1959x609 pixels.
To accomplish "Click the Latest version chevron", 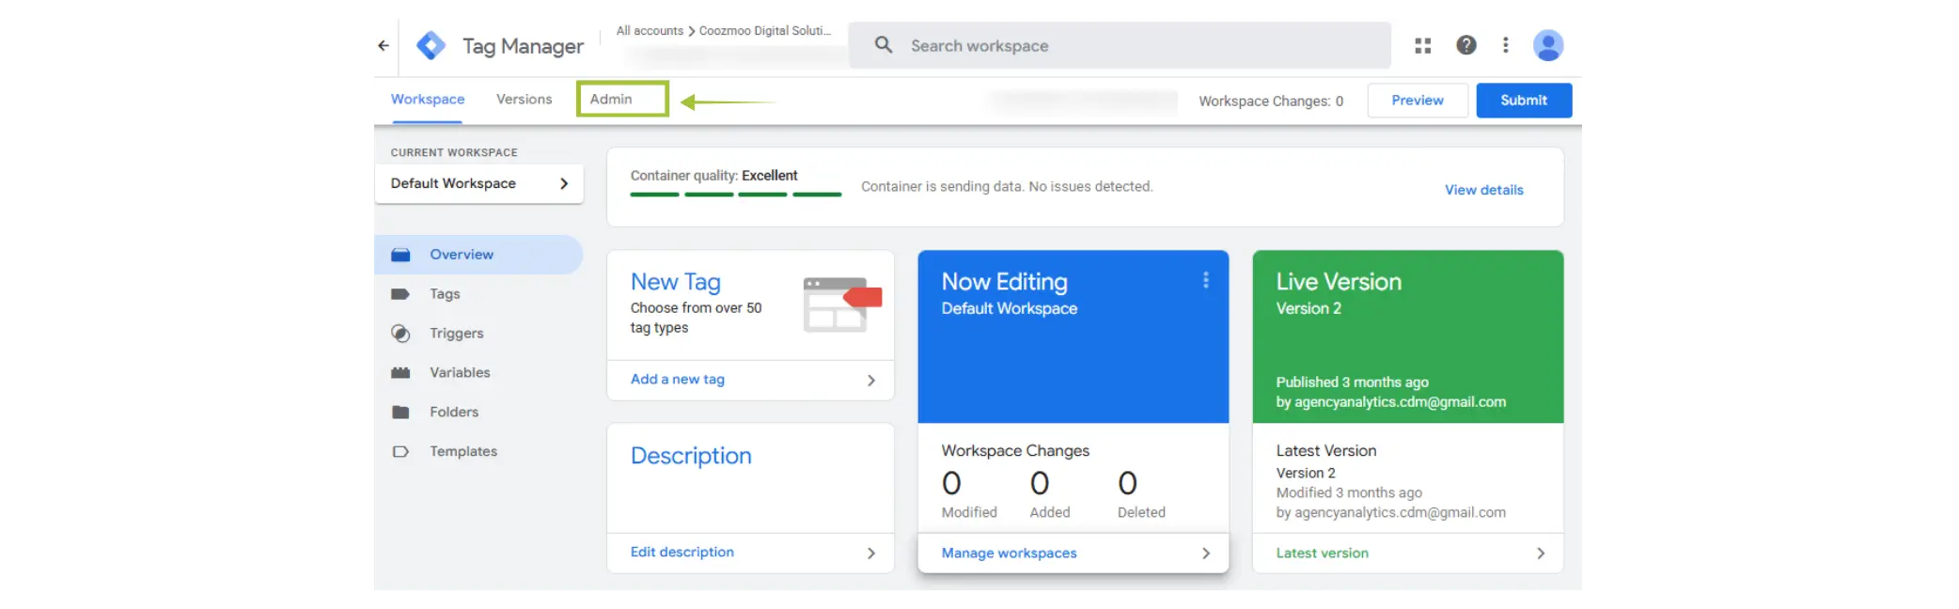I will click(1541, 554).
